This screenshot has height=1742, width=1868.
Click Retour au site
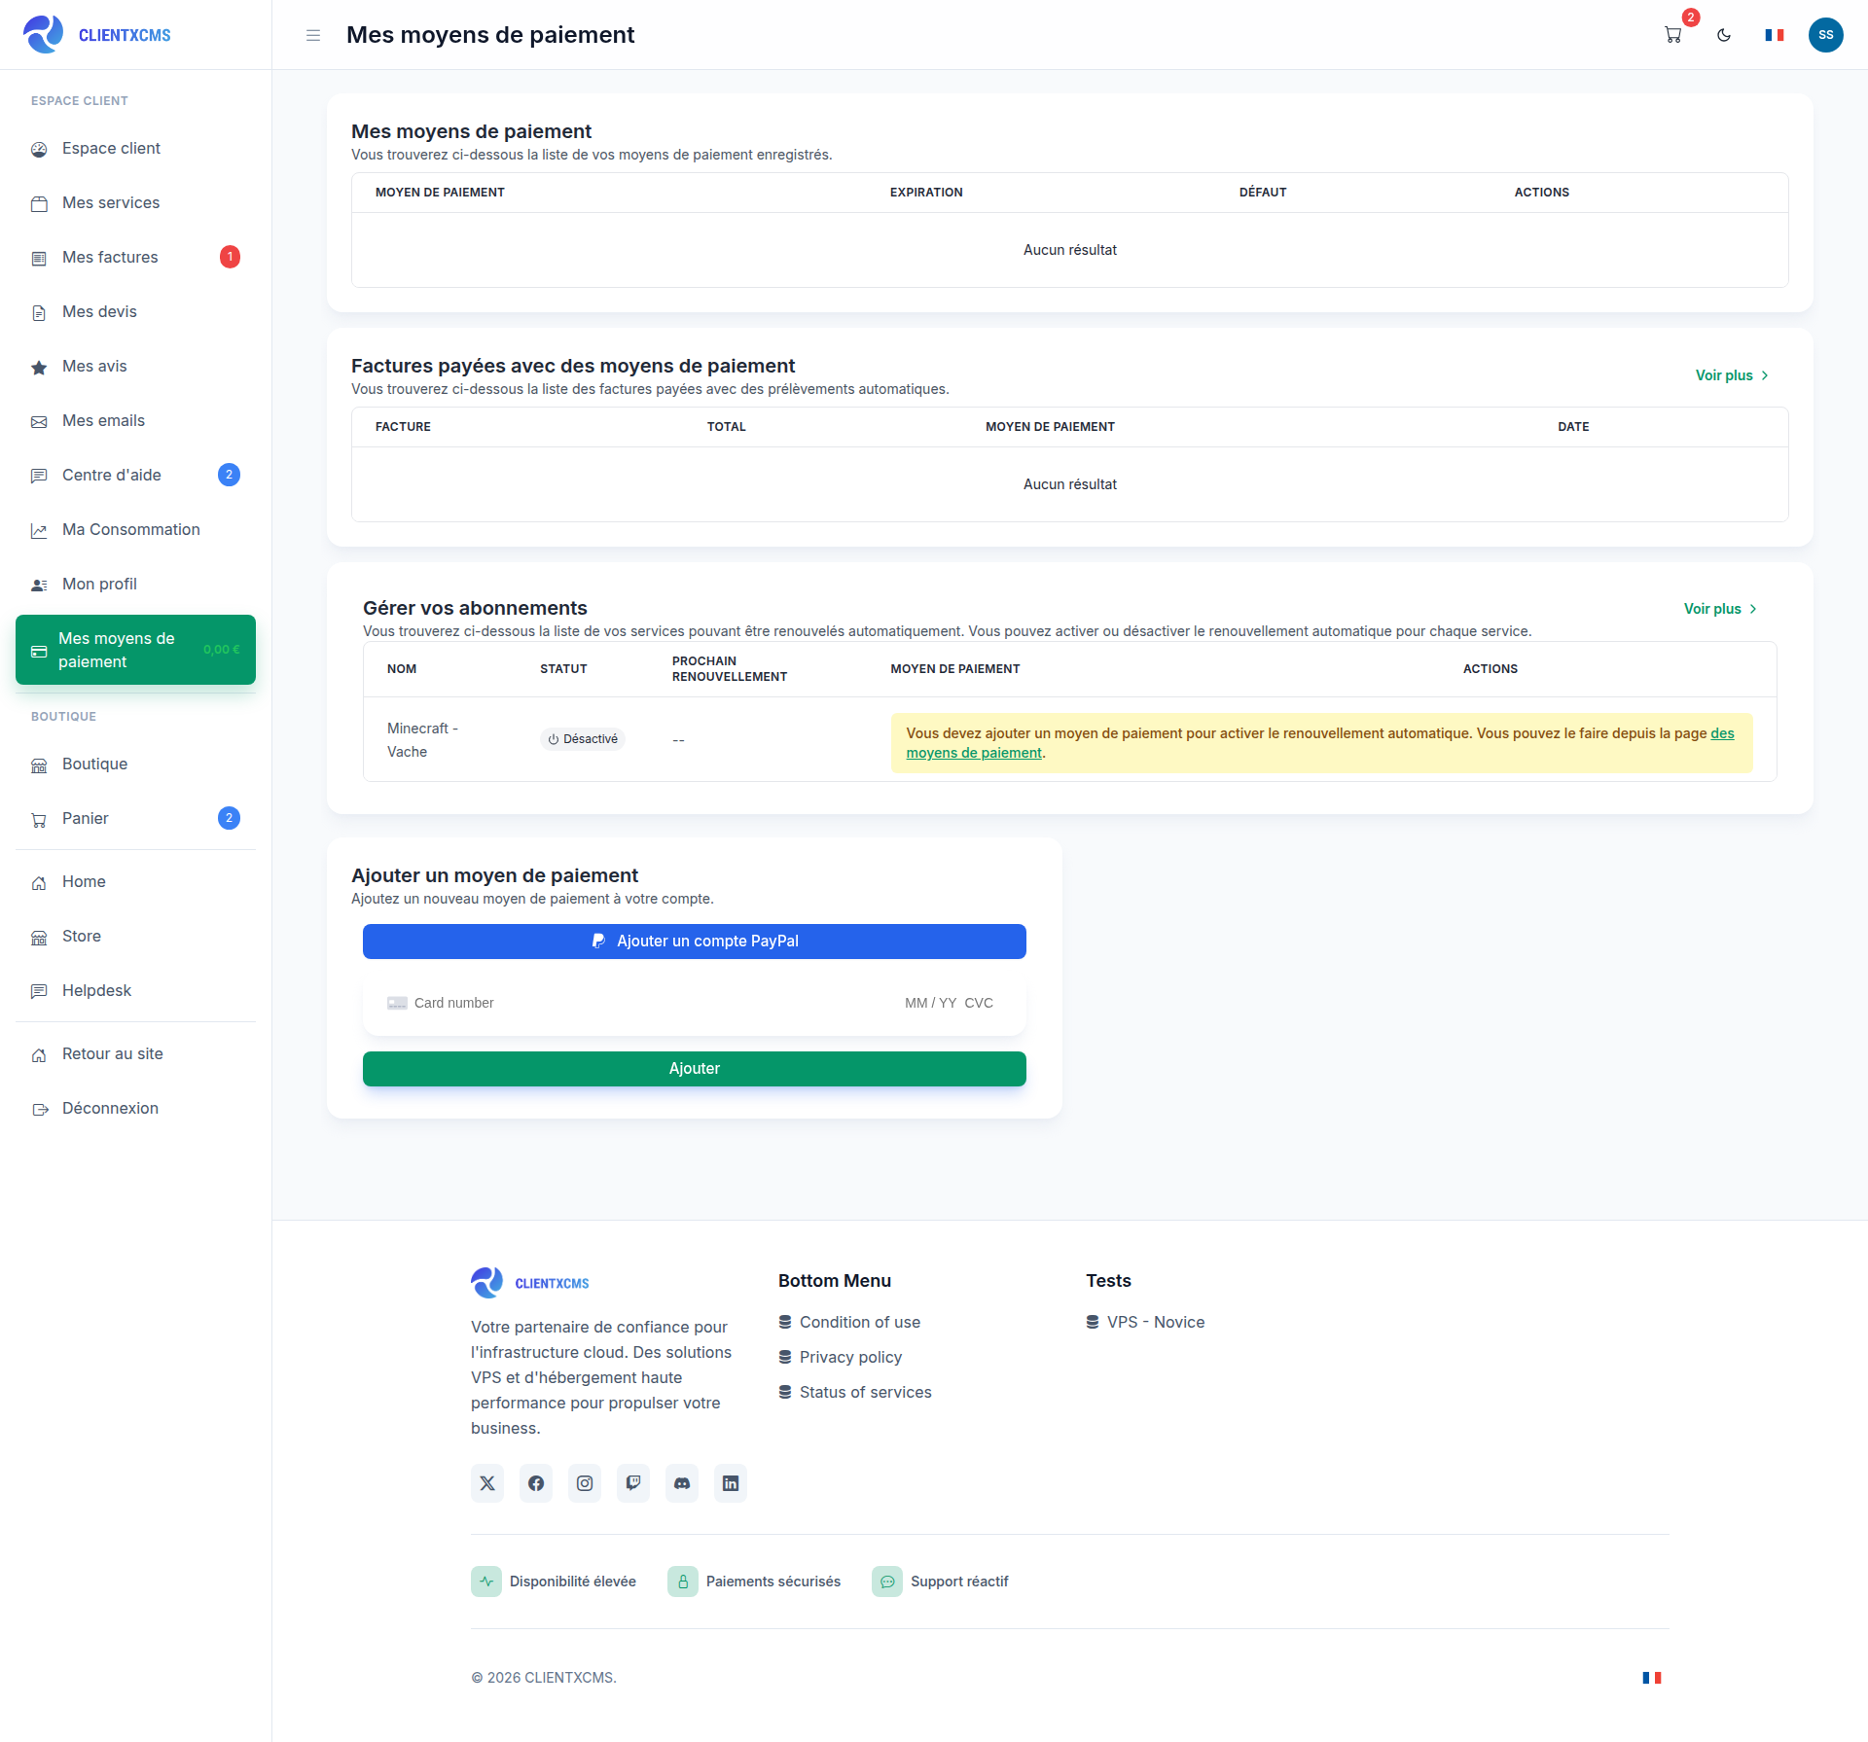click(135, 1053)
